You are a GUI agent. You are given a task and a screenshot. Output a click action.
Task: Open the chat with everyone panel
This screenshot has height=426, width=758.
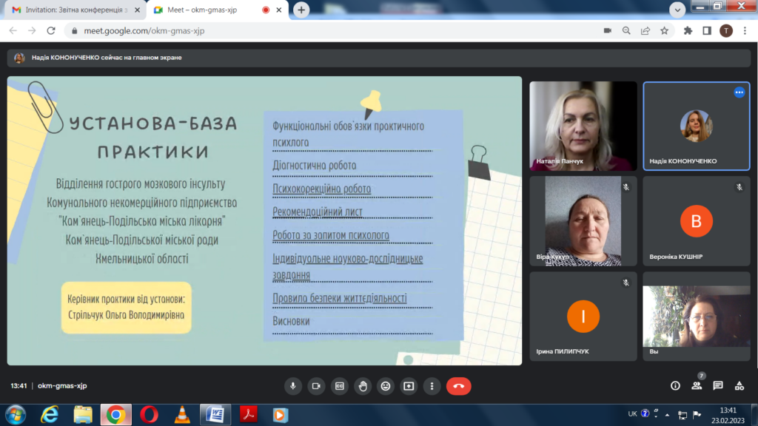click(717, 386)
